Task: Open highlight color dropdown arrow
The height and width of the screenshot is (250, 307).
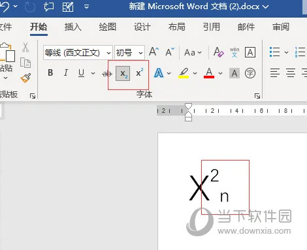Action: tap(195, 73)
